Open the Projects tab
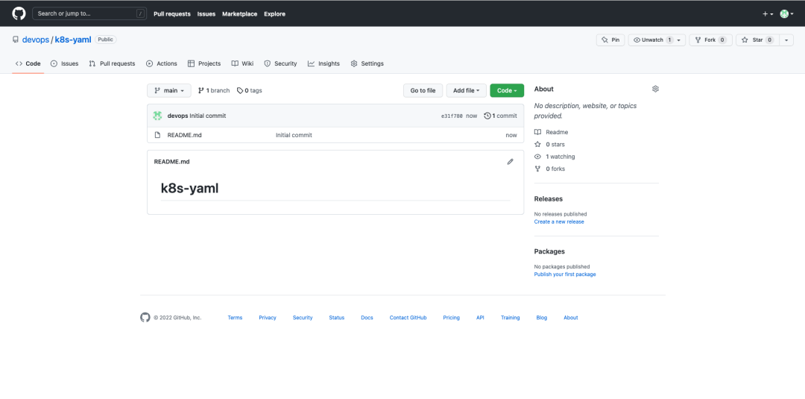The height and width of the screenshot is (399, 805). point(204,63)
